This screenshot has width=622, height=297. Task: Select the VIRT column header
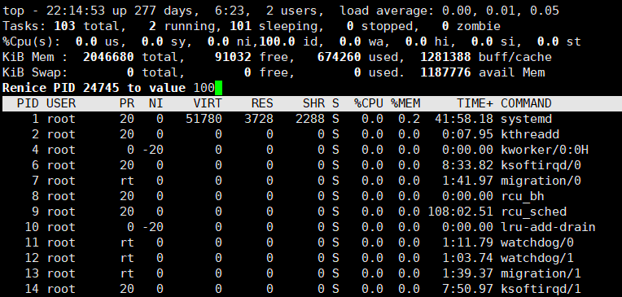208,103
